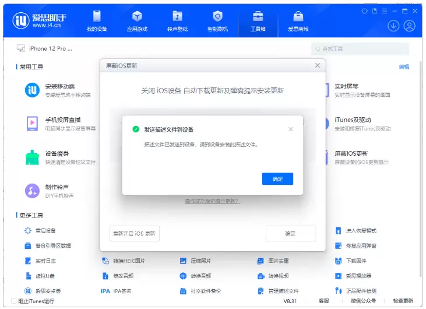Open 修复应用弹窗 tool icon
426x309 pixels.
338,245
